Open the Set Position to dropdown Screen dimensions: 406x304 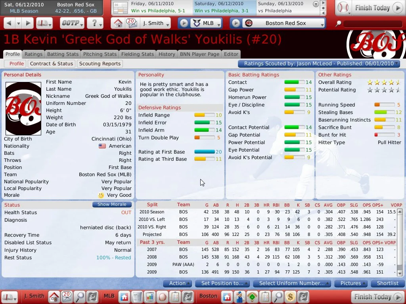(x=224, y=283)
